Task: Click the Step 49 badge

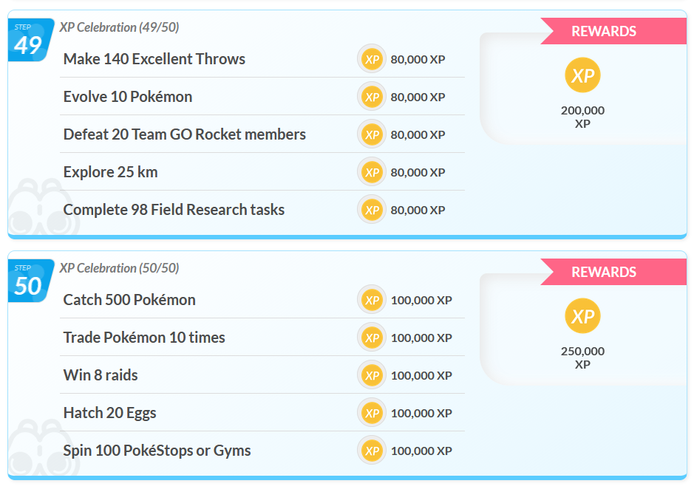Action: 30,40
